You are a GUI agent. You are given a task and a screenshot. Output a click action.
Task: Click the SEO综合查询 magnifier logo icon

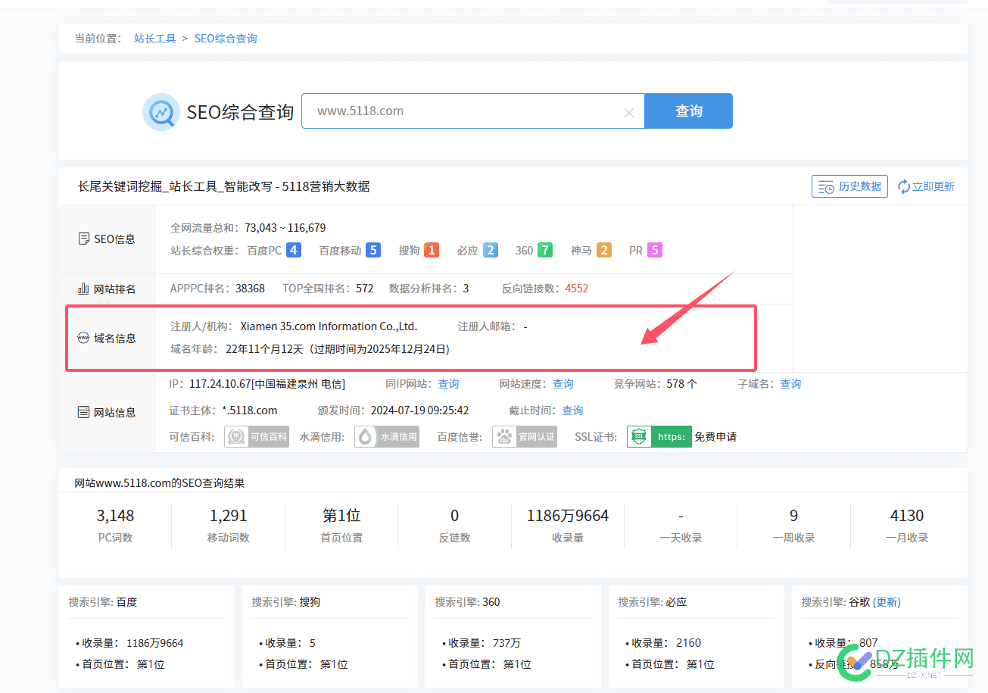coord(161,112)
